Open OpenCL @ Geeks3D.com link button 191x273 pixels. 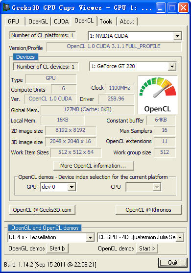42,210
